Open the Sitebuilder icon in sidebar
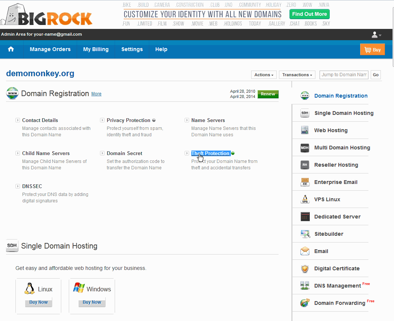This screenshot has width=394, height=321. coord(305,234)
